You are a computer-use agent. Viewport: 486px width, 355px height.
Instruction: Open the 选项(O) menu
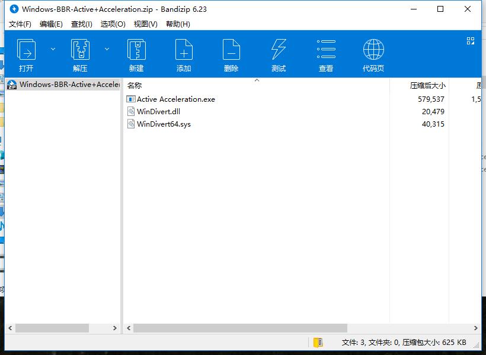(x=113, y=24)
